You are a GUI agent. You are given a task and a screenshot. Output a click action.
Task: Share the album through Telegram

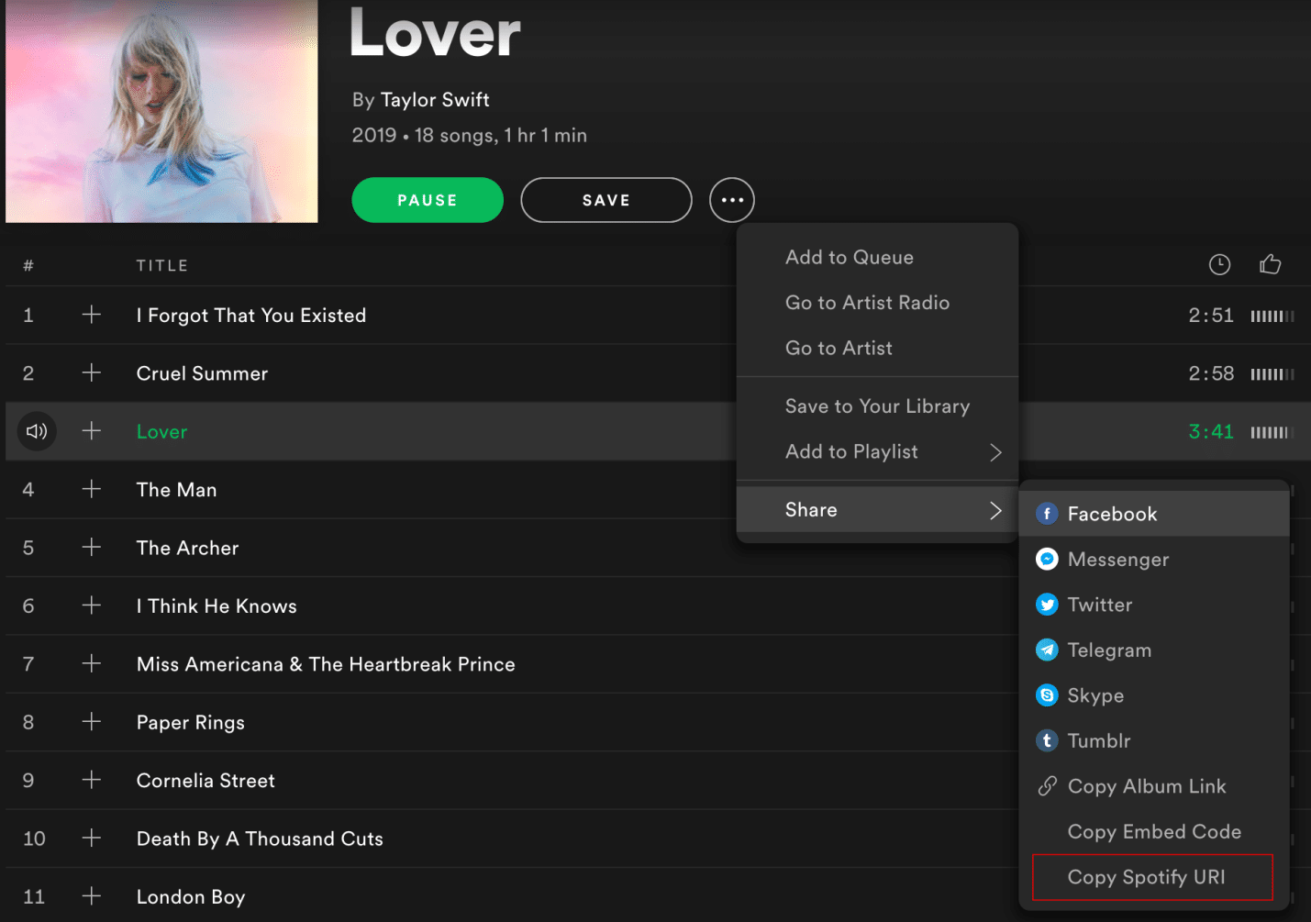coord(1154,650)
